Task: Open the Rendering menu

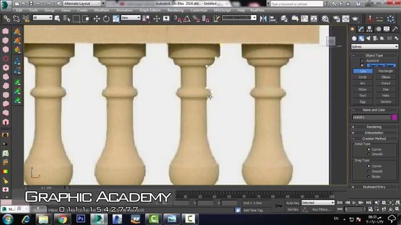Action: point(175,10)
